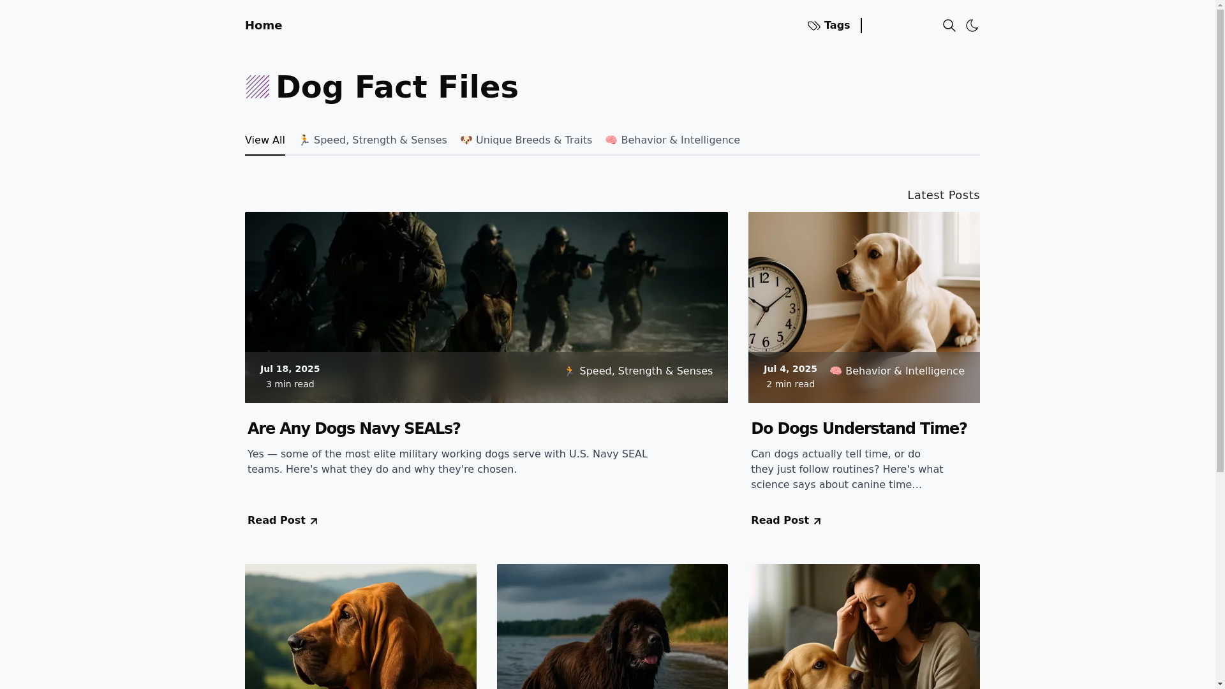Open 'Do Dogs Understand Time?' title
Viewport: 1225px width, 689px height.
(x=859, y=429)
